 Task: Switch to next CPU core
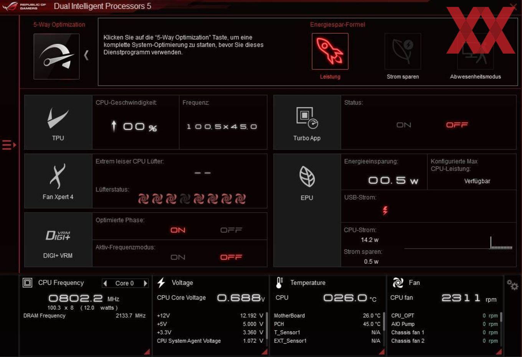(145, 283)
